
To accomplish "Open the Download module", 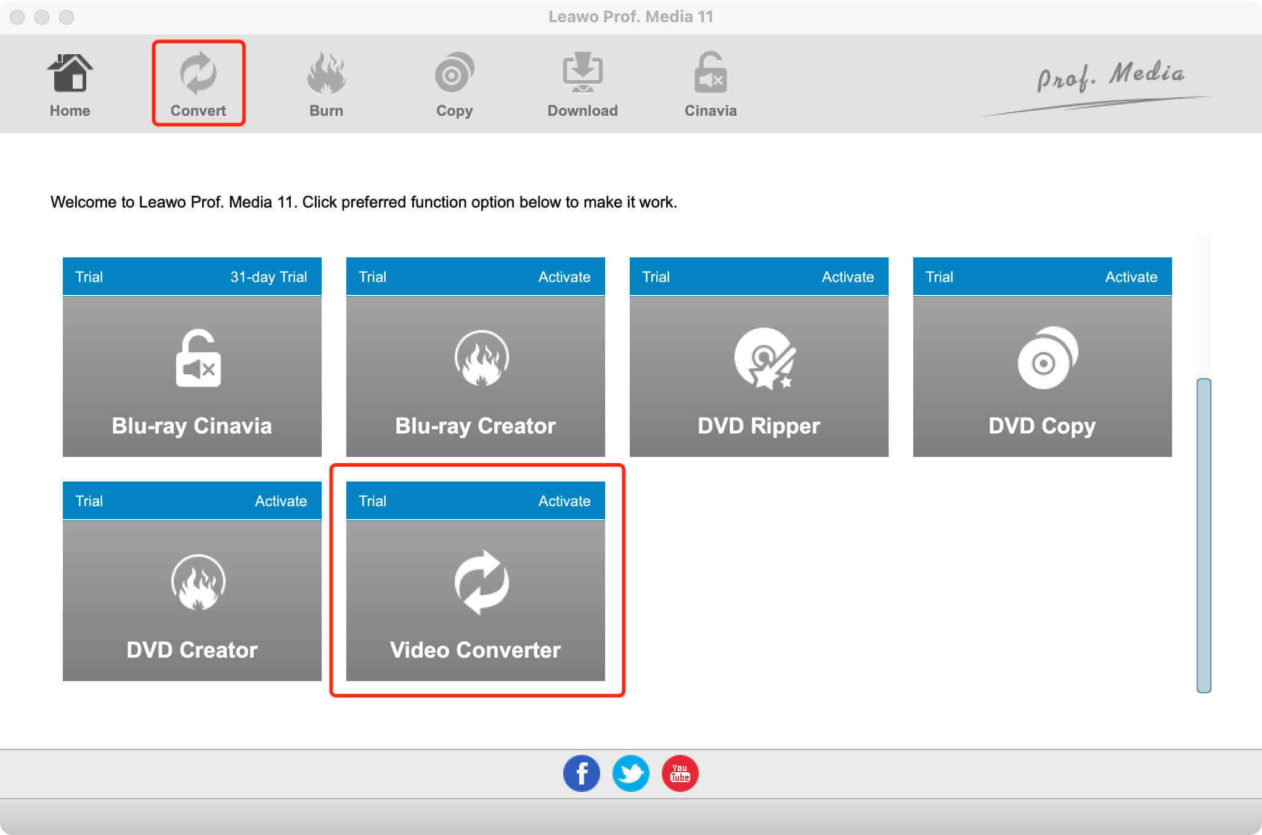I will (582, 82).
